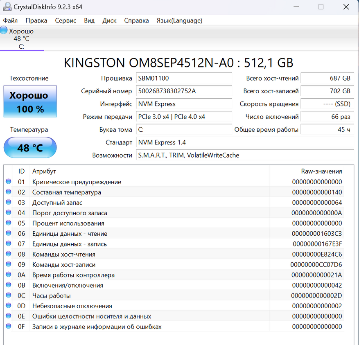Open the Правка menu
This screenshot has width=359, height=345.
tap(36, 20)
